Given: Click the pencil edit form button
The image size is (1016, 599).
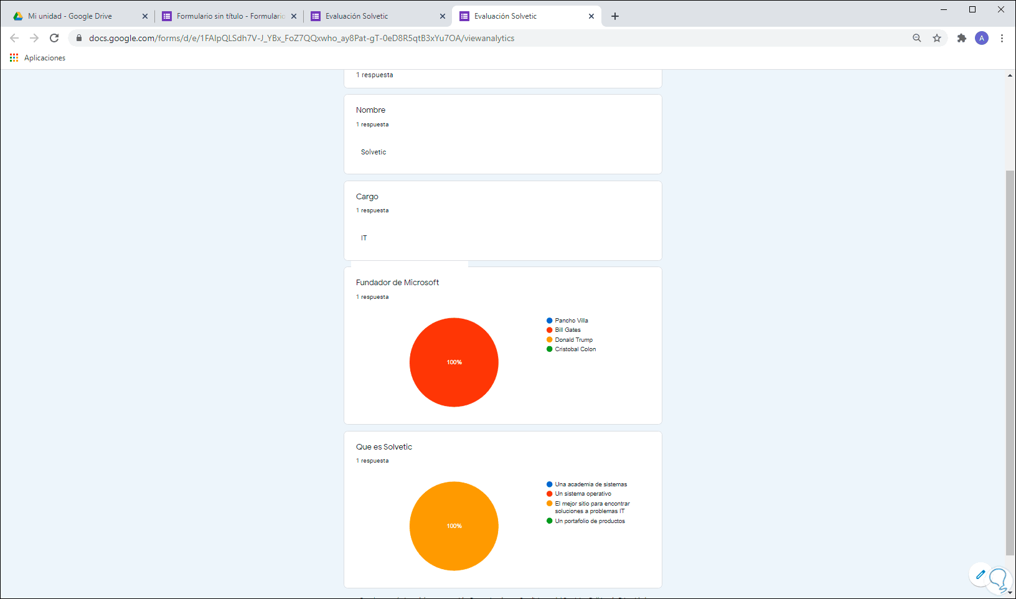Looking at the screenshot, I should click(x=981, y=575).
